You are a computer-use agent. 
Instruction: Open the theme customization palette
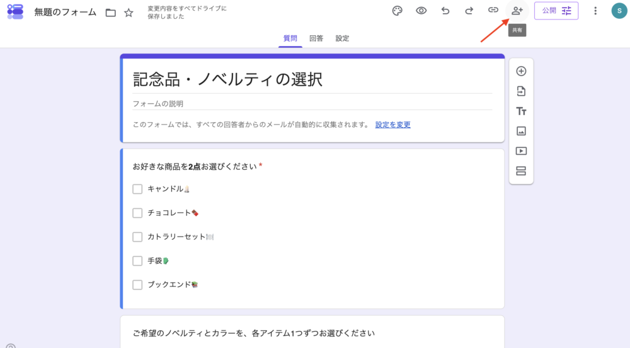tap(397, 11)
